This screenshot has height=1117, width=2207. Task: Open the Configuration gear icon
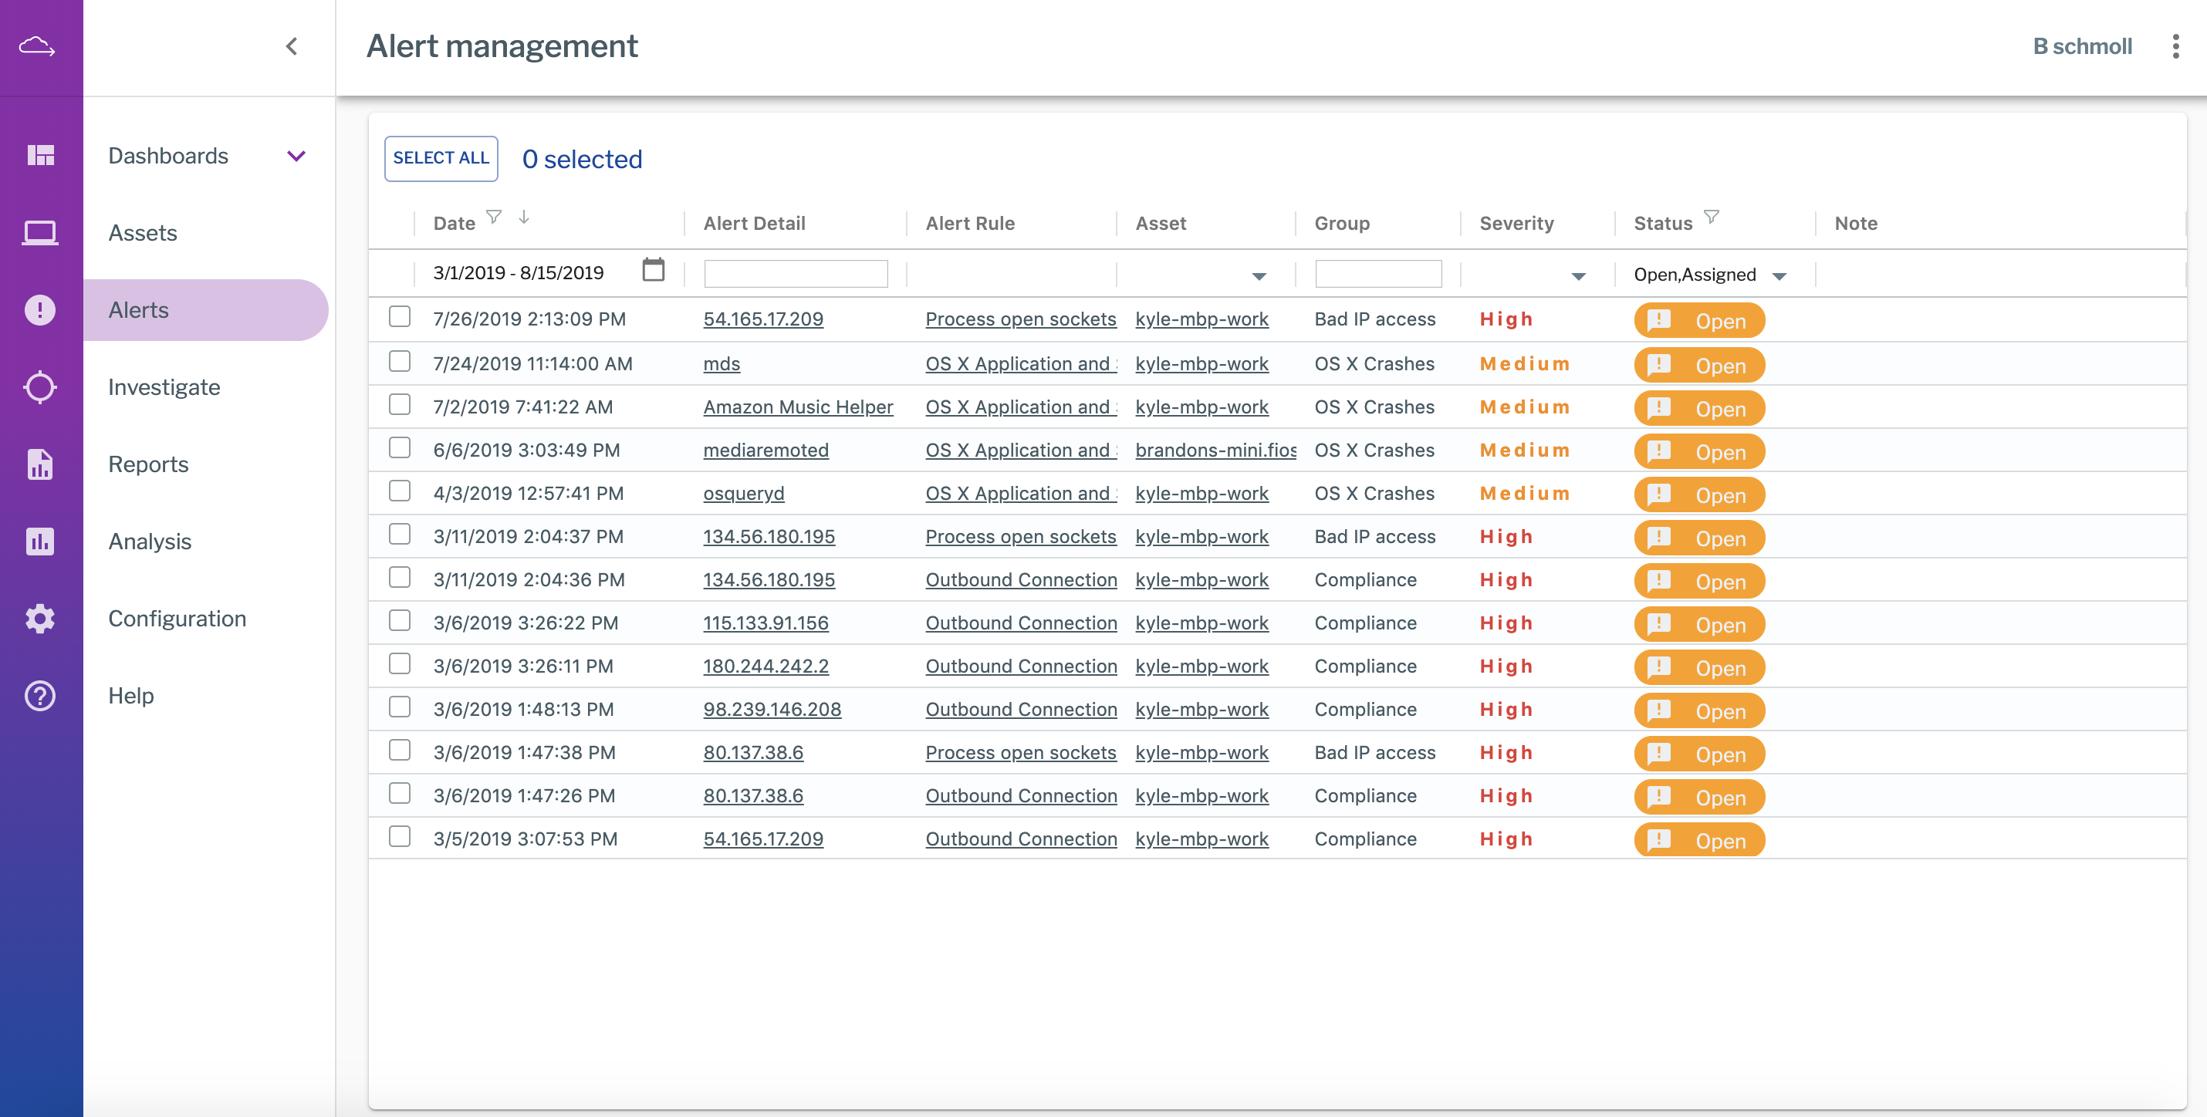pyautogui.click(x=40, y=618)
